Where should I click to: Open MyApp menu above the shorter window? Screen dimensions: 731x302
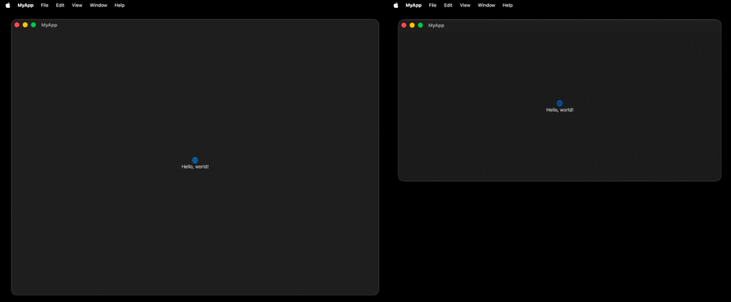(413, 5)
